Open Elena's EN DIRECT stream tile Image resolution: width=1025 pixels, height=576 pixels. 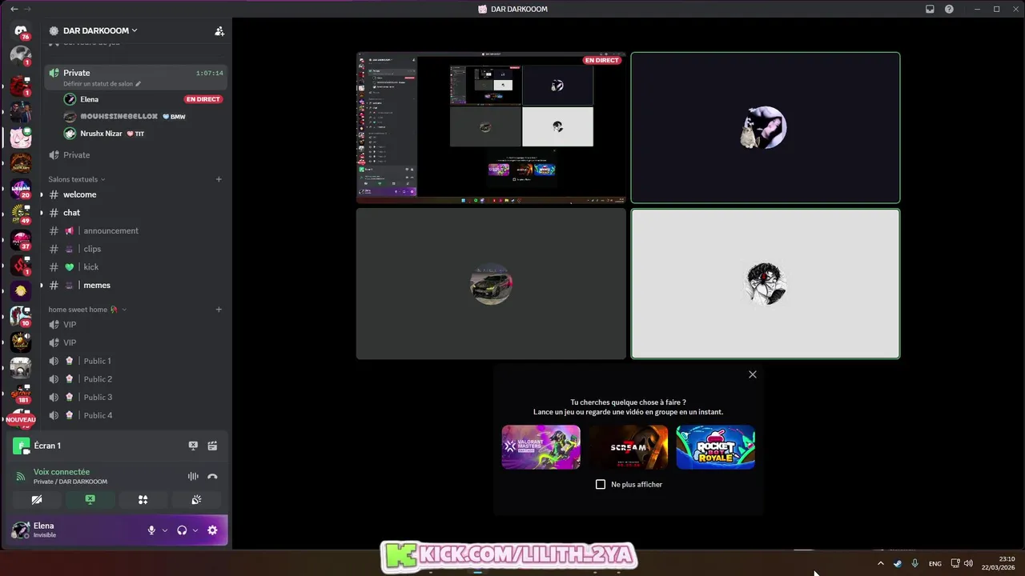coord(491,127)
